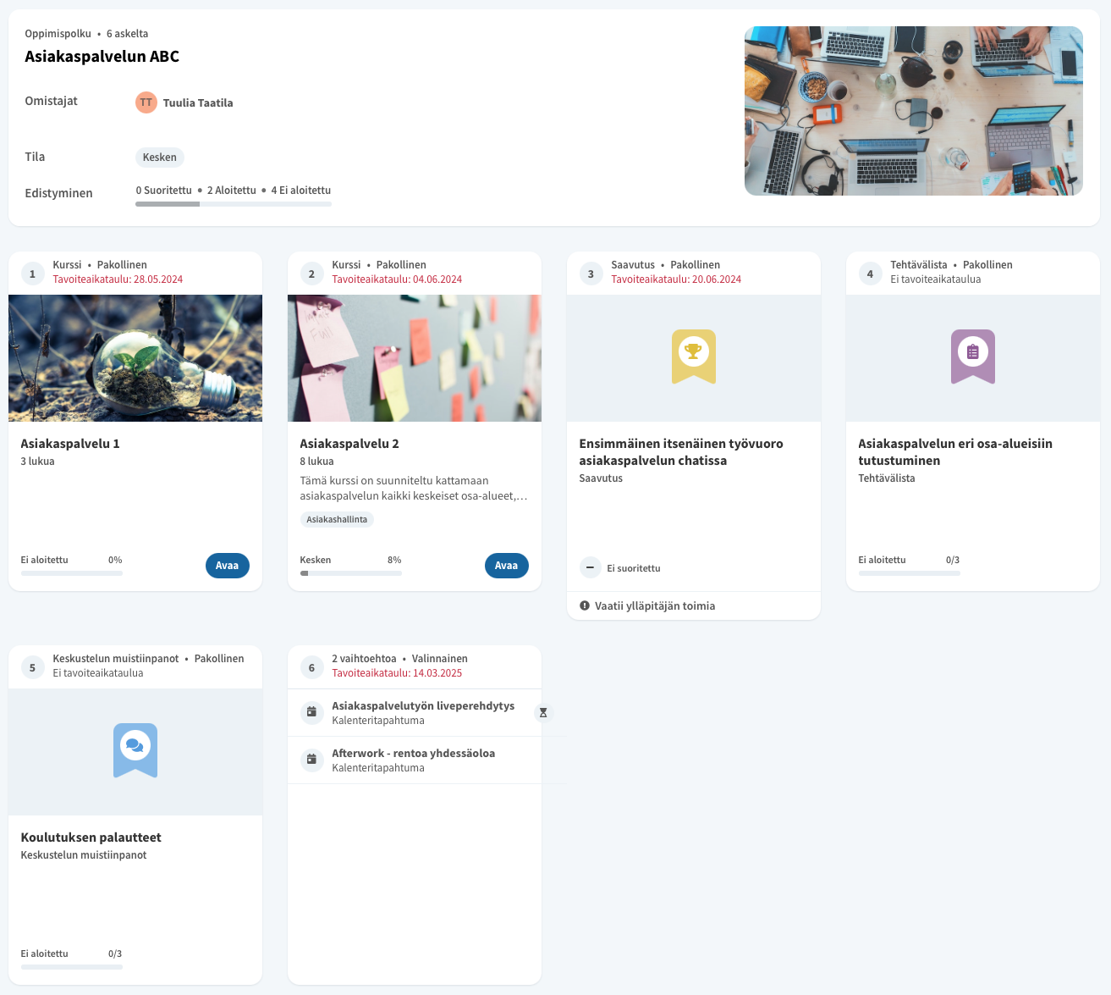Image resolution: width=1111 pixels, height=995 pixels.
Task: Click calendar icon next to Afterwork event
Action: [x=311, y=760]
